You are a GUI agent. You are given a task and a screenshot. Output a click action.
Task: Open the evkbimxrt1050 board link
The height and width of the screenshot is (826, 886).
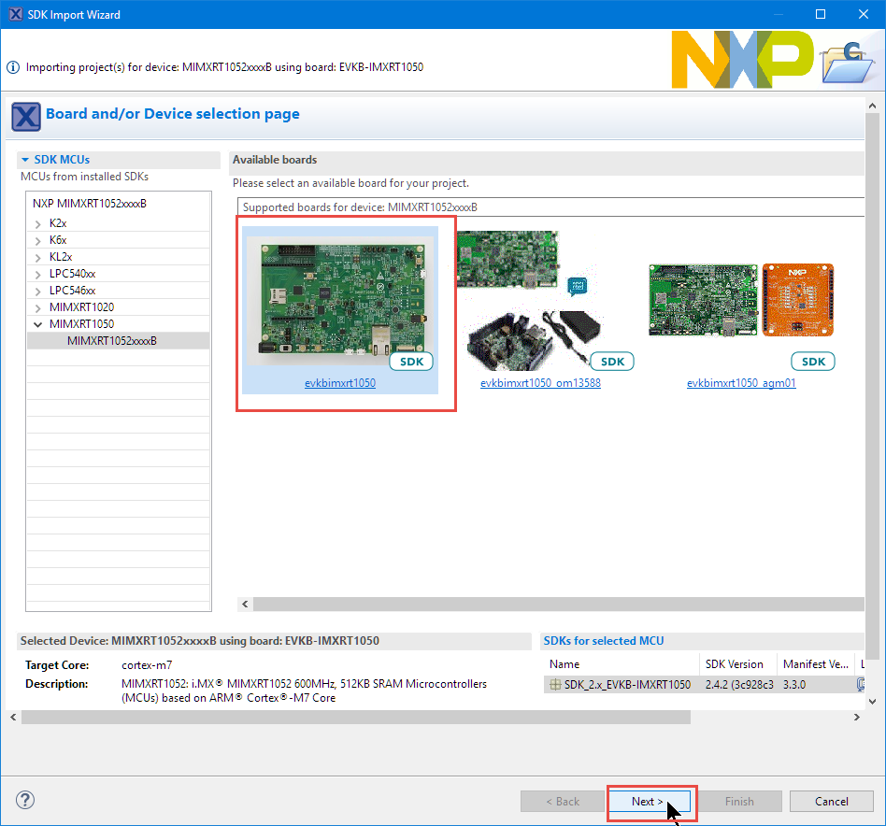pyautogui.click(x=340, y=383)
